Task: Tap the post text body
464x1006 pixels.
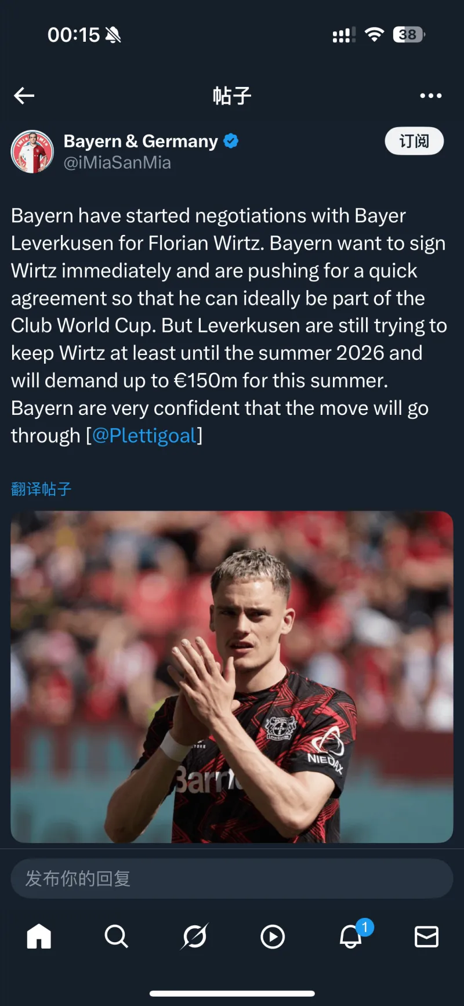Action: 229,325
